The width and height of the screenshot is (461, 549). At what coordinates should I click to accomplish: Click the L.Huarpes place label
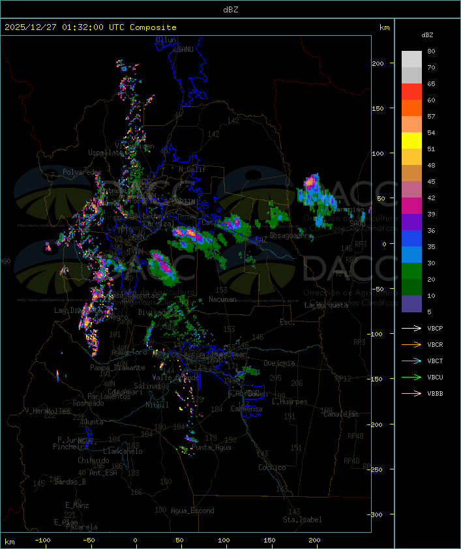(290, 402)
